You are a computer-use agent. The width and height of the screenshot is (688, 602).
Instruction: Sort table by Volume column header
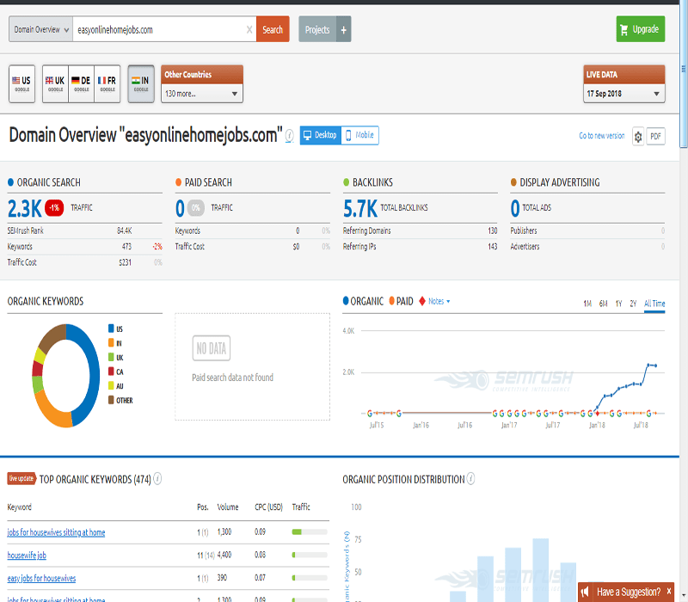coord(228,507)
